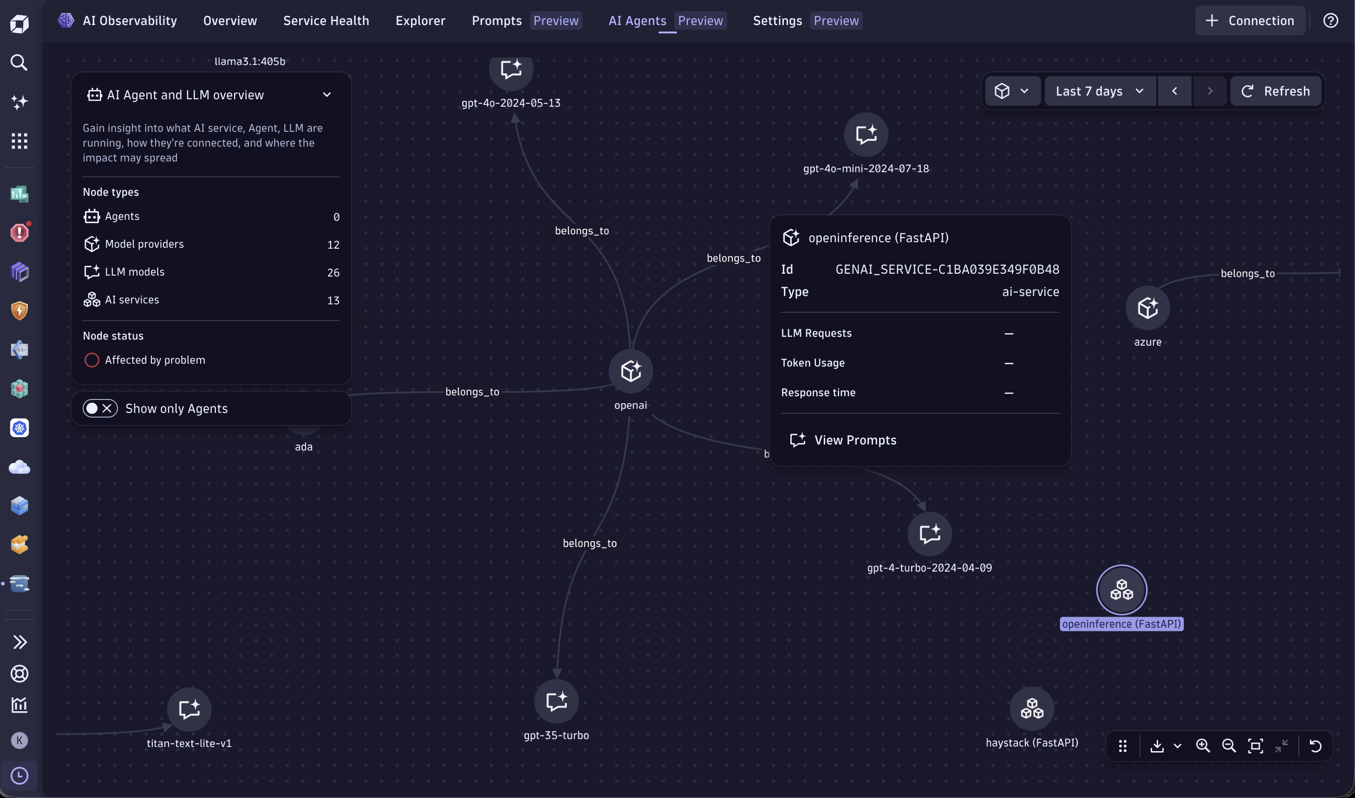Image resolution: width=1355 pixels, height=798 pixels.
Task: Click the collapse arrows icon in graph toolbar
Action: [x=1282, y=746]
